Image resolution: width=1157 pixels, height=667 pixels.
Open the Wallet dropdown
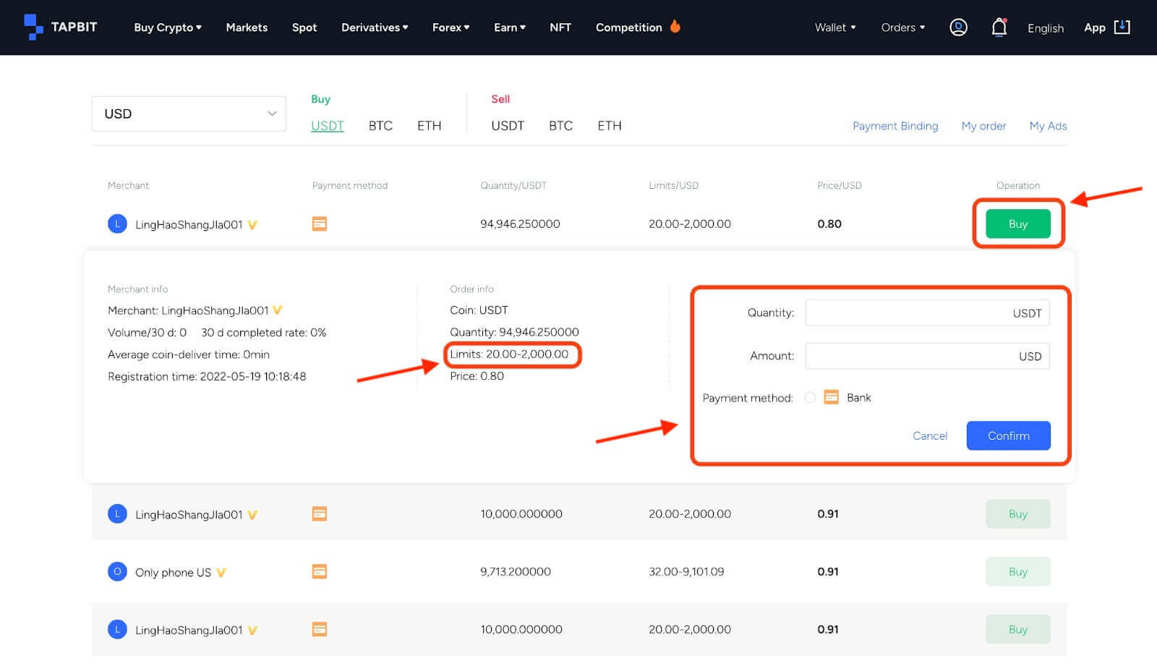coord(834,27)
